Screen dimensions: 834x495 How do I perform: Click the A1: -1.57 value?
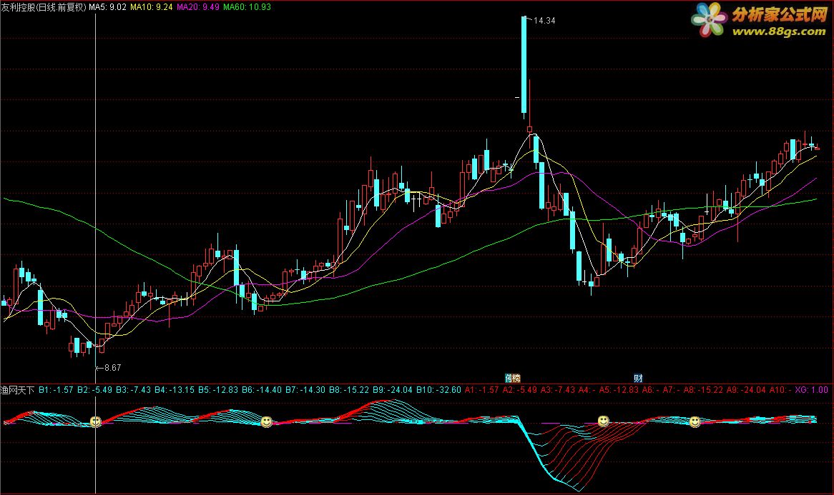click(x=482, y=390)
